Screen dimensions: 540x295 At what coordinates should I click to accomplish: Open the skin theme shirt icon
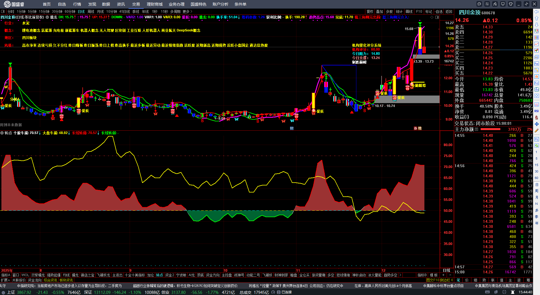coord(511,4)
